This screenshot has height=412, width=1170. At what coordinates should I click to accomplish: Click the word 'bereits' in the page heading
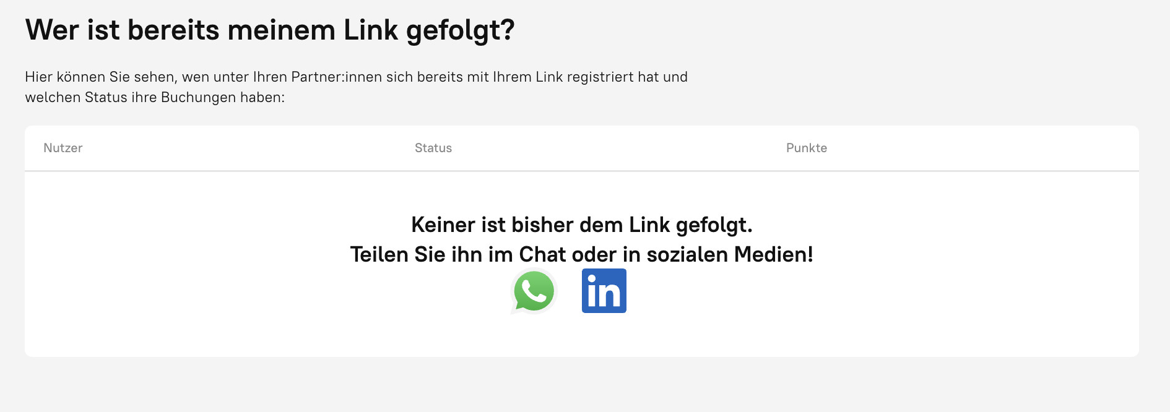tap(173, 30)
